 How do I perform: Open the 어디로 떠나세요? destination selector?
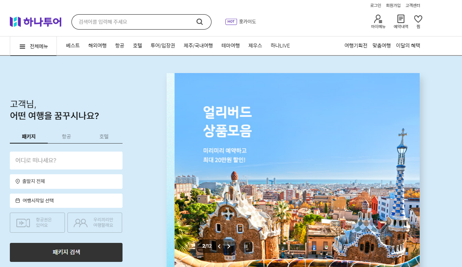coord(66,160)
